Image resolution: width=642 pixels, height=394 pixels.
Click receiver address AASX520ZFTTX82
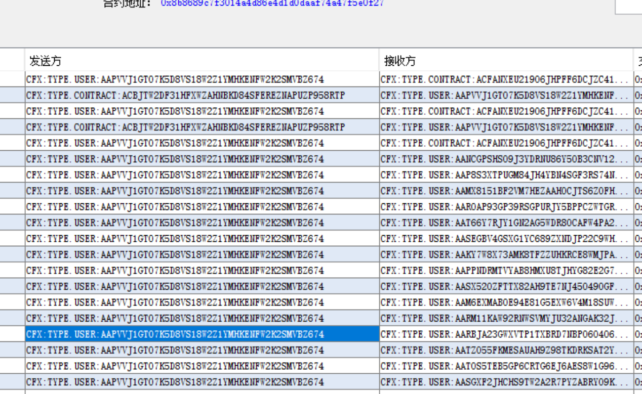click(x=506, y=286)
